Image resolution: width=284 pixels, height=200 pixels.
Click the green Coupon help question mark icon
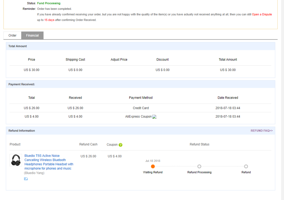click(x=121, y=145)
